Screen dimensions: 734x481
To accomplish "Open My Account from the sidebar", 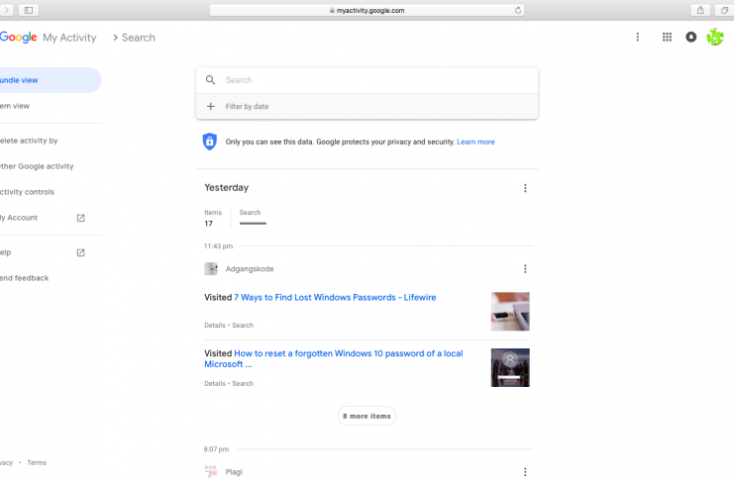I will (x=19, y=218).
